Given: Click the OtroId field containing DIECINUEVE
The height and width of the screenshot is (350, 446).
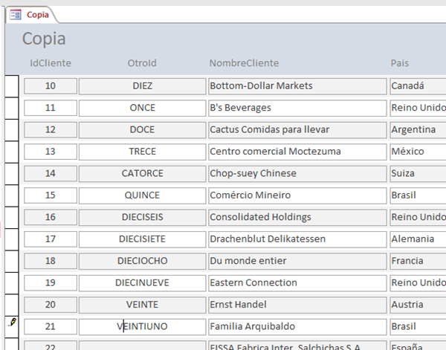Looking at the screenshot, I should coord(142,283).
